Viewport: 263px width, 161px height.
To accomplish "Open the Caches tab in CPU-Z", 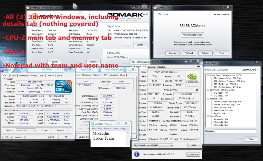I will (13, 76).
